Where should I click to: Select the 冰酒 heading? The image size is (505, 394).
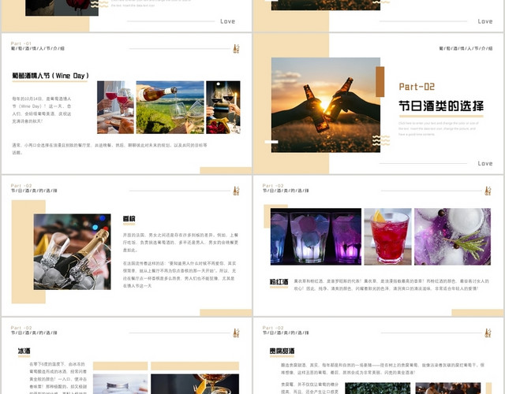(x=24, y=351)
